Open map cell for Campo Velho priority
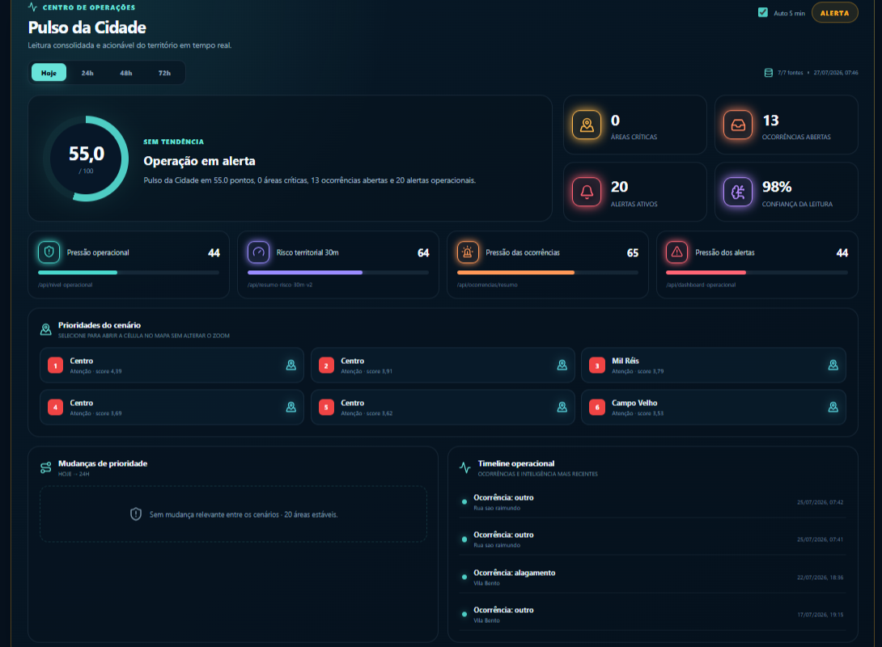 point(833,407)
